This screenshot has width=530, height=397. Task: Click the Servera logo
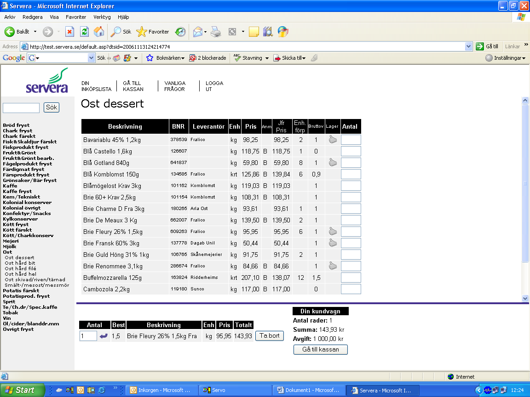point(47,80)
